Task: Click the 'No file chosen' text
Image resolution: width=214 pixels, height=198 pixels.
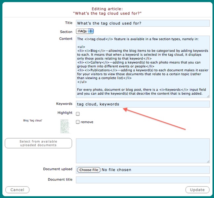Action: pyautogui.click(x=116, y=170)
